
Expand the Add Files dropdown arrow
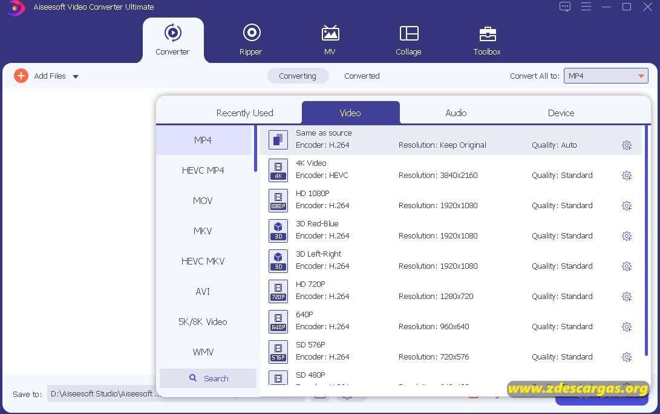point(76,77)
